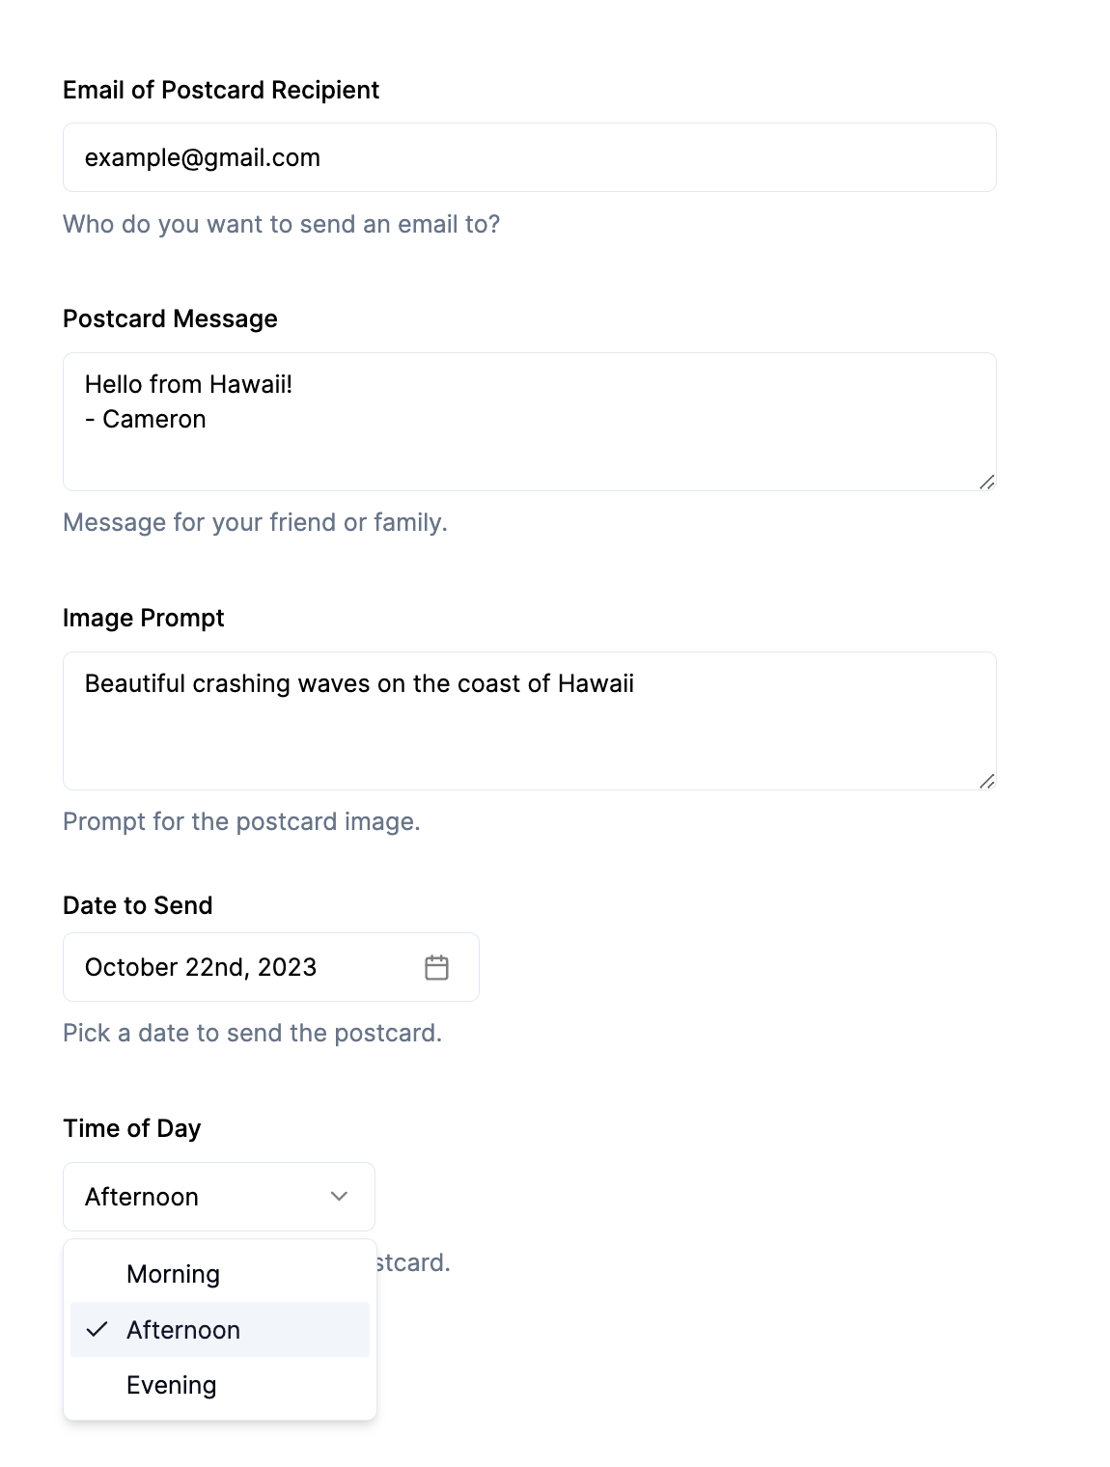Click the "Who do you want to send" hint
Viewport: 1110px width, 1467px height.
tap(281, 224)
